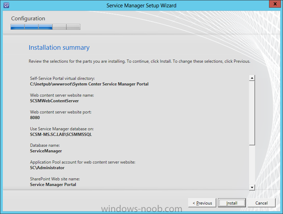Click the Configuration progress bar
This screenshot has width=283, height=214.
tap(45, 27)
